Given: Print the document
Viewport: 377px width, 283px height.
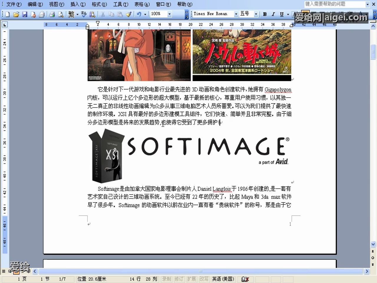Looking at the screenshot, I should (x=52, y=14).
